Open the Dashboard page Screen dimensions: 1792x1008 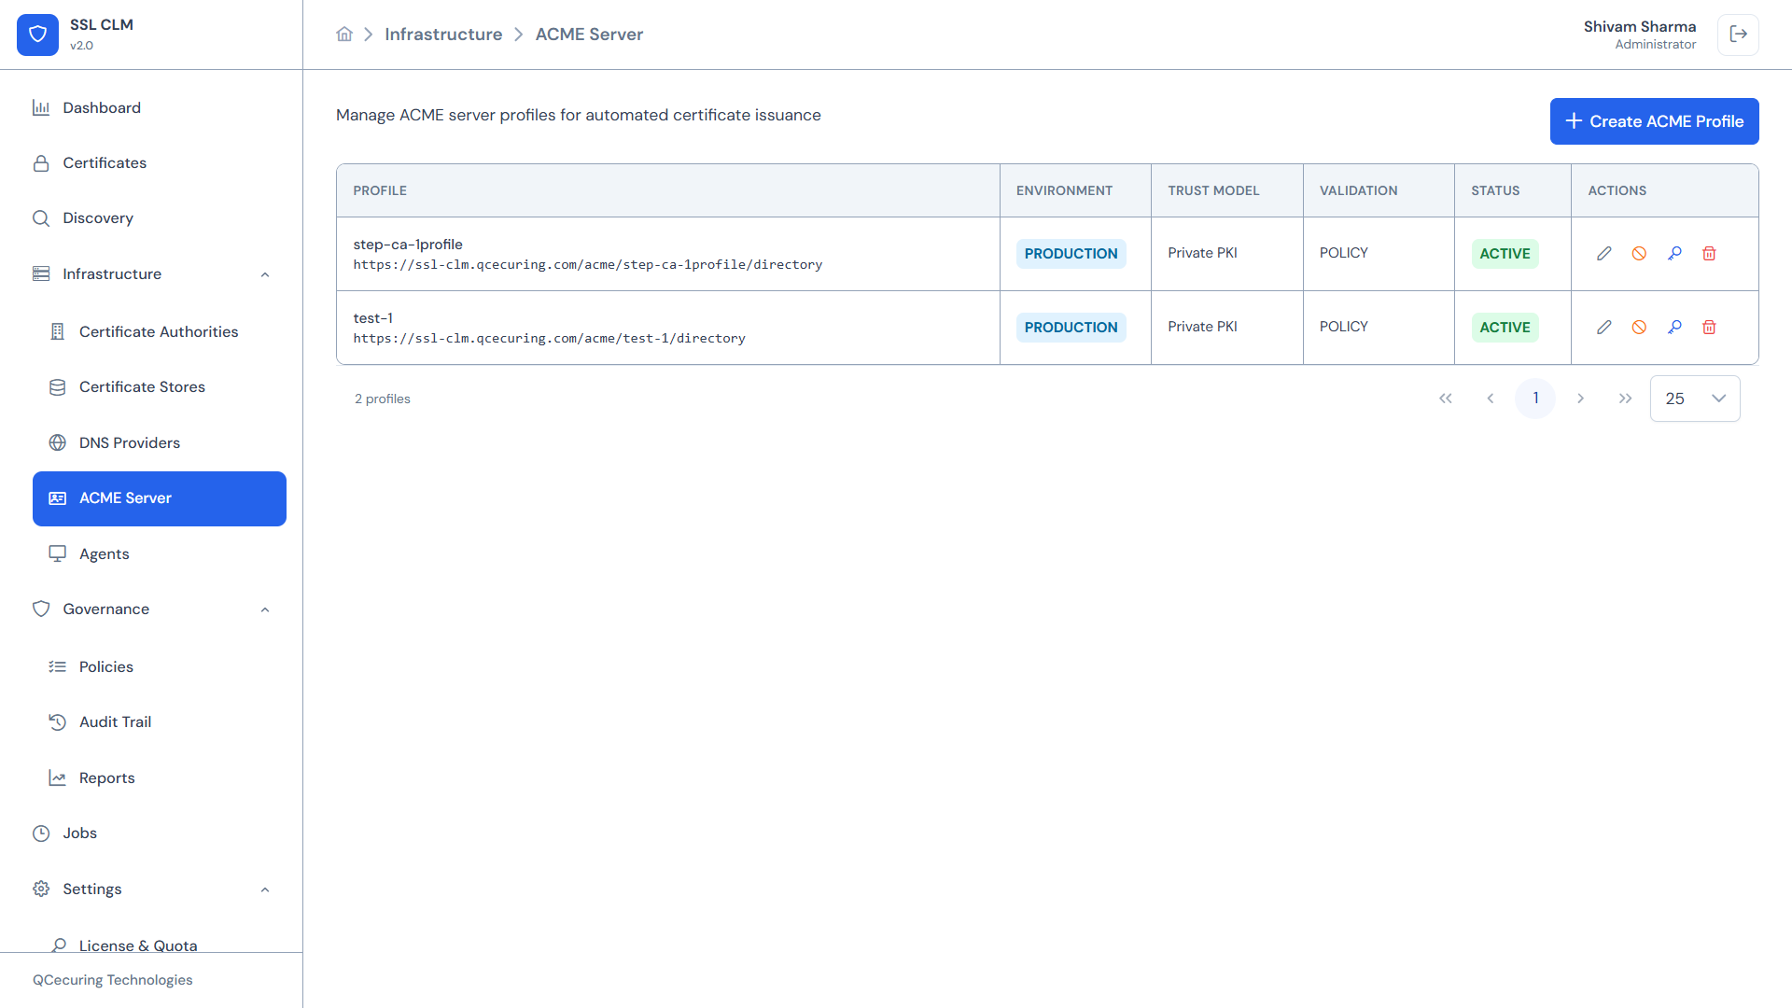[x=159, y=108]
